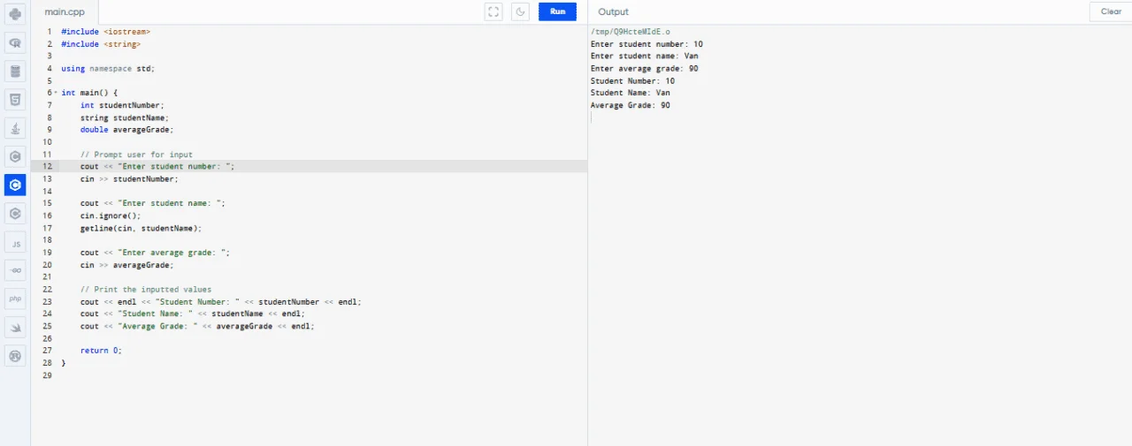Click highlighted line 12 cout statement
This screenshot has width=1132, height=446.
pyautogui.click(x=157, y=166)
